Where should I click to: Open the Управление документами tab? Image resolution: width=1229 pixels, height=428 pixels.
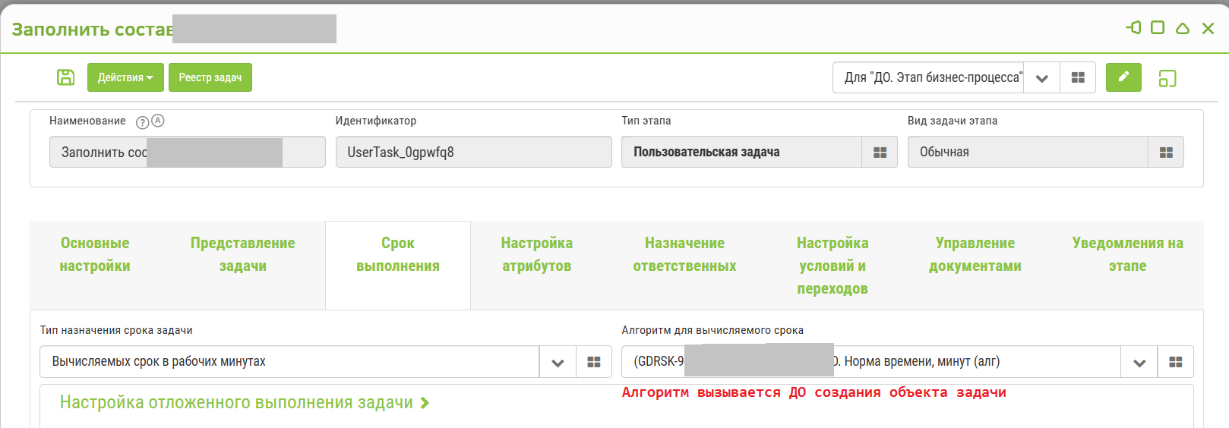[x=975, y=254]
